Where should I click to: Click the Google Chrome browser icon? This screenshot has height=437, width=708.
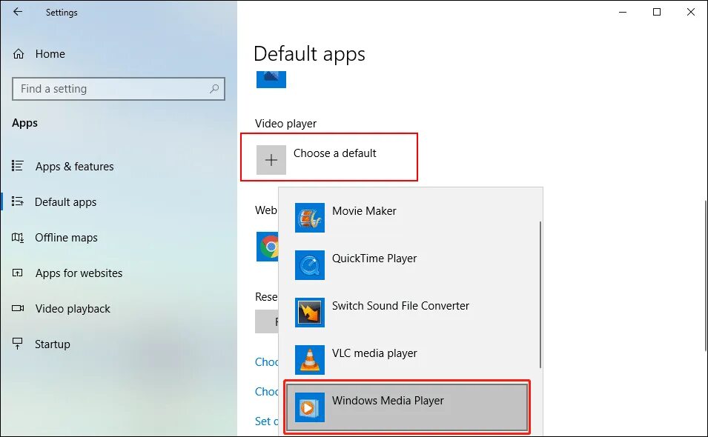click(268, 247)
